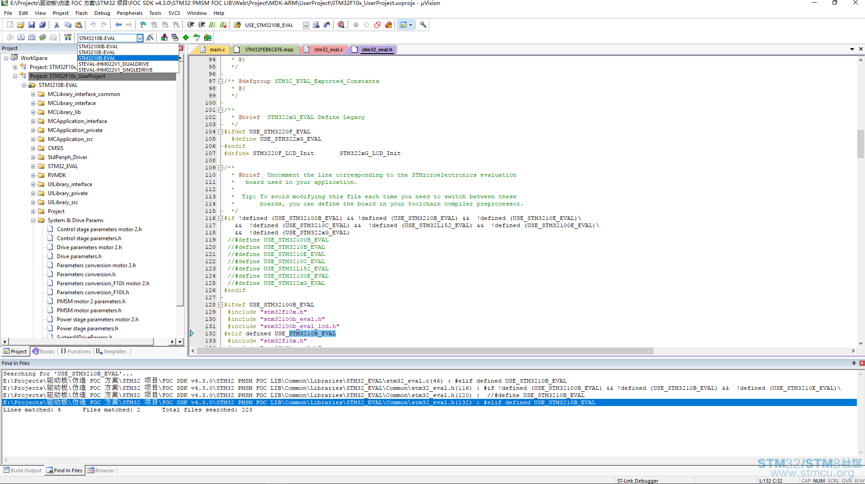Expand the STM32_EVAL folder
Image resolution: width=865 pixels, height=484 pixels.
click(33, 166)
